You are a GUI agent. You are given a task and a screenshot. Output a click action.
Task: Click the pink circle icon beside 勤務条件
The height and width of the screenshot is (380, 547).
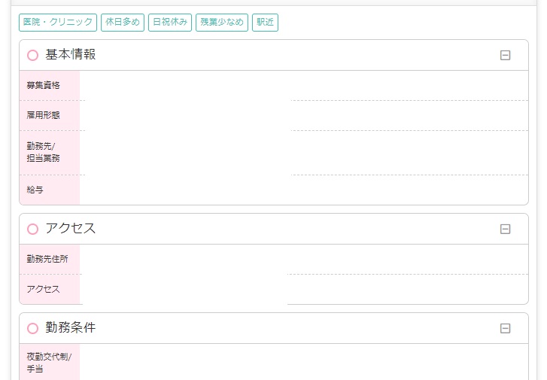coord(32,328)
